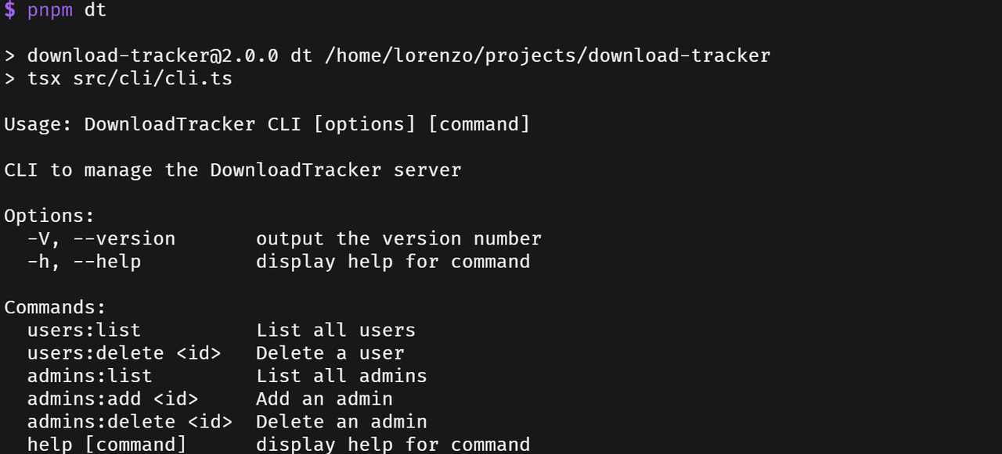1002x454 pixels.
Task: Click the 'CLI to manage the DownloadTracker server' line
Action: pyautogui.click(x=232, y=170)
